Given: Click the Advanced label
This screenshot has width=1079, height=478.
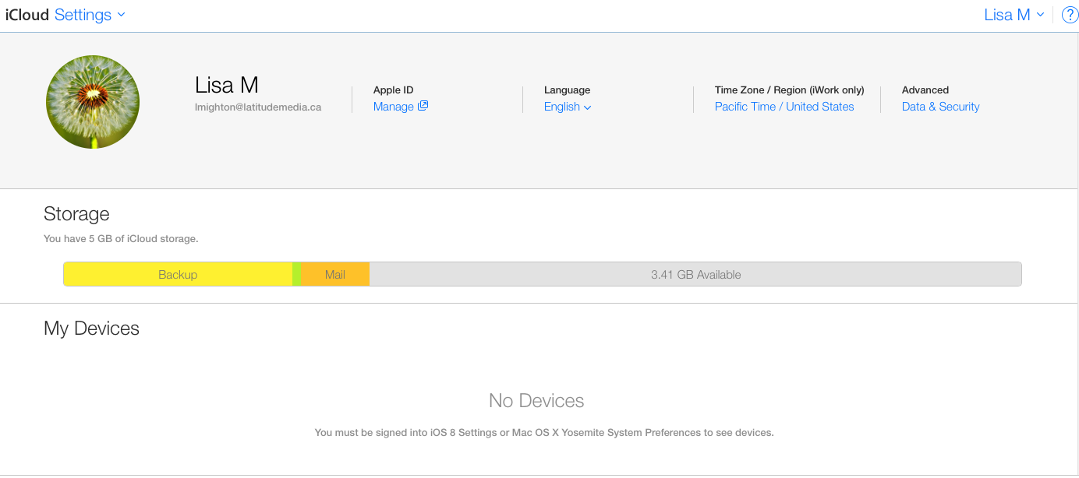Looking at the screenshot, I should tap(925, 90).
